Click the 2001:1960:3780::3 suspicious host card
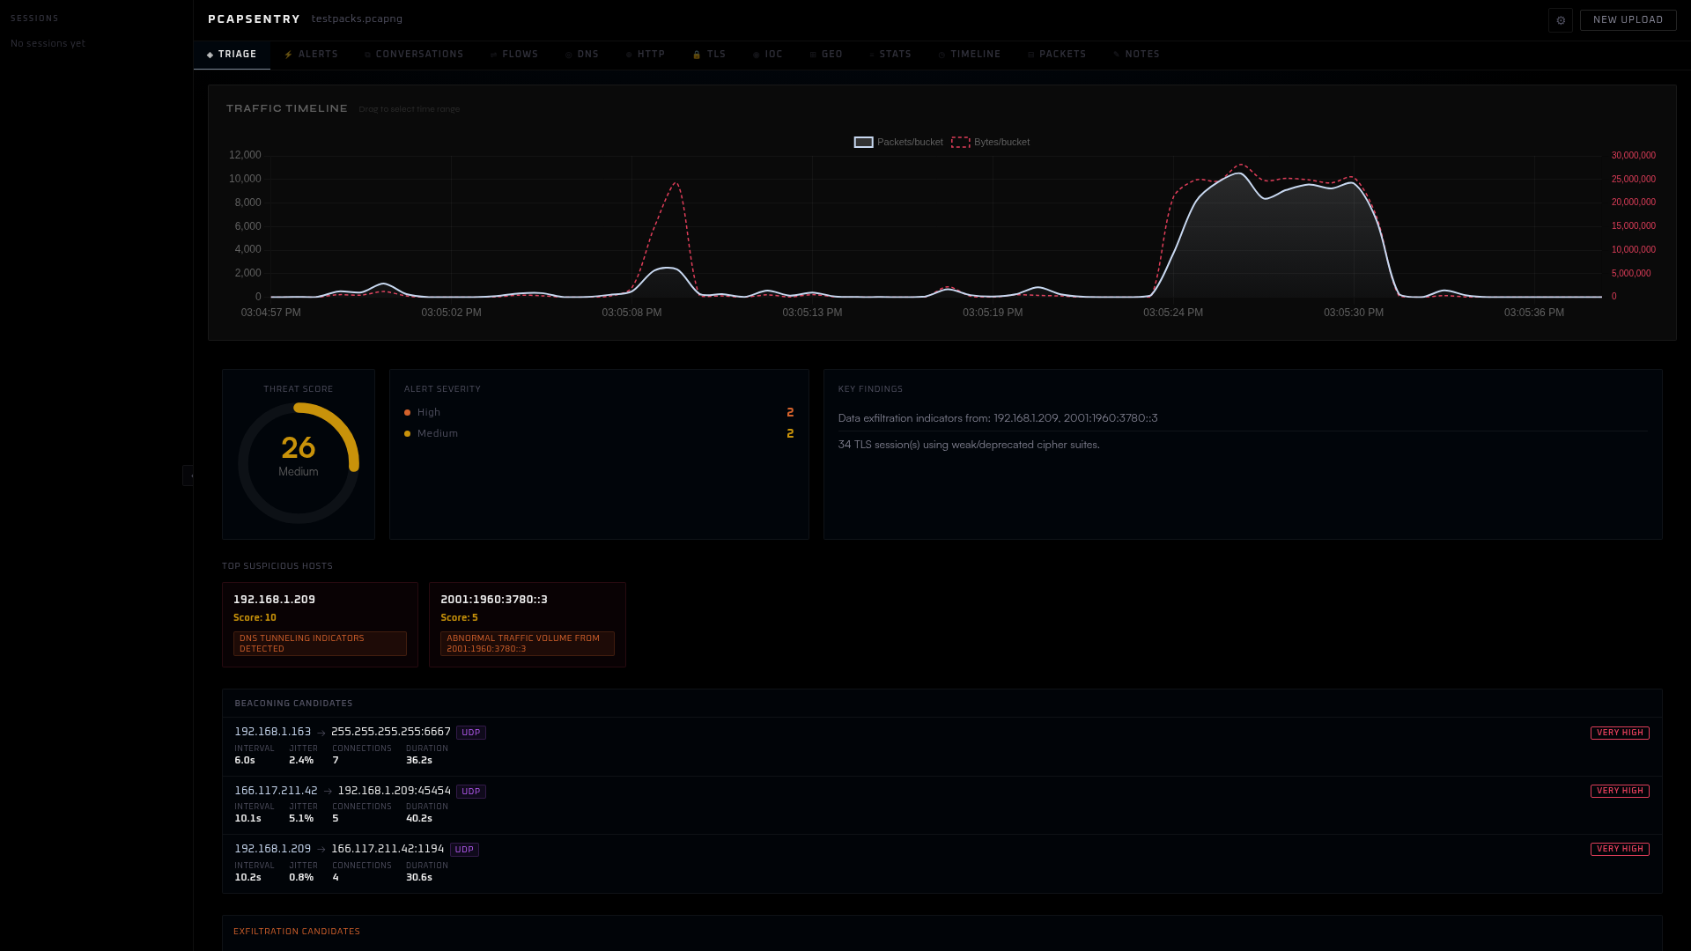 click(x=528, y=624)
